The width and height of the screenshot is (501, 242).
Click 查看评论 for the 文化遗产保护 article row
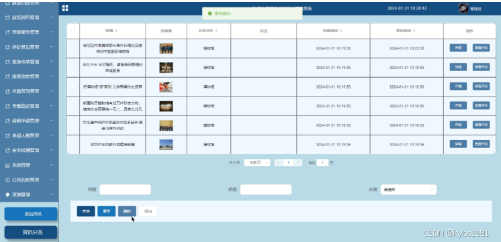(482, 125)
